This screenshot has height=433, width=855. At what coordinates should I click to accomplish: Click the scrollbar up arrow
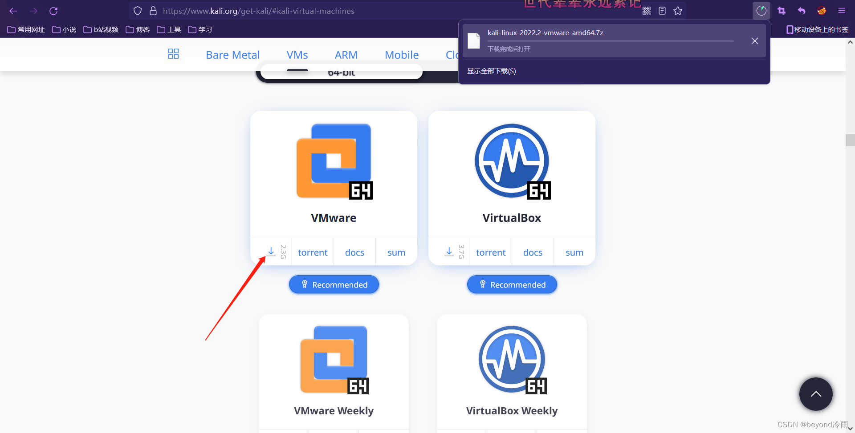click(850, 42)
